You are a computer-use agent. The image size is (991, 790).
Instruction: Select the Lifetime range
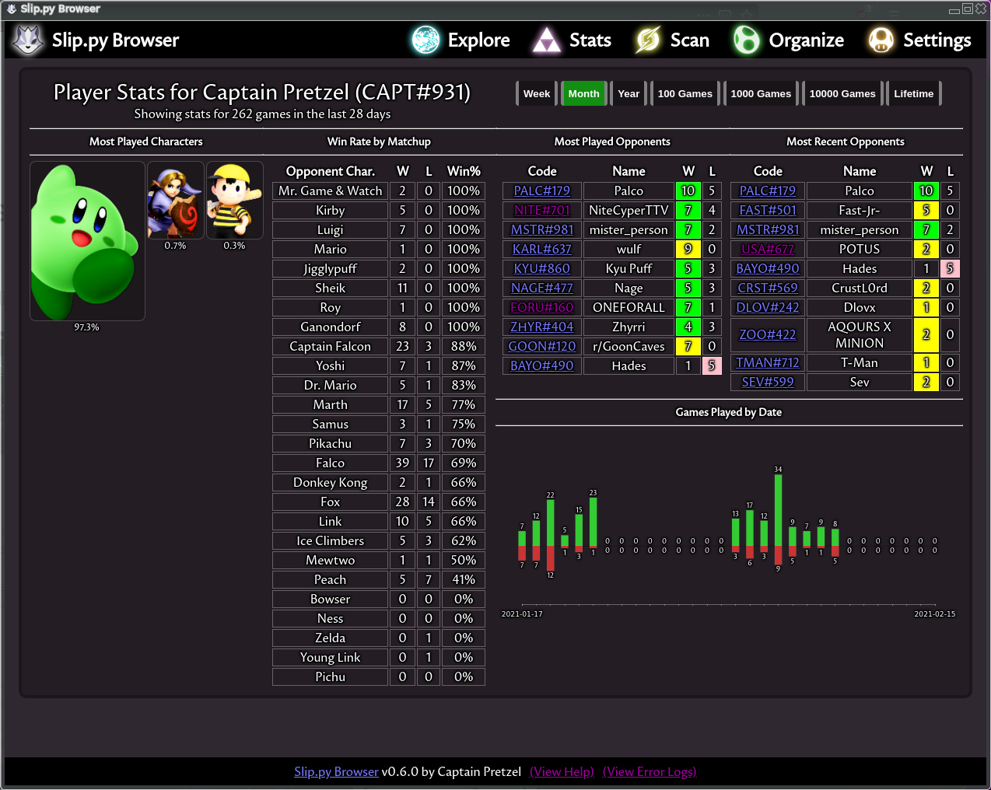click(x=913, y=93)
